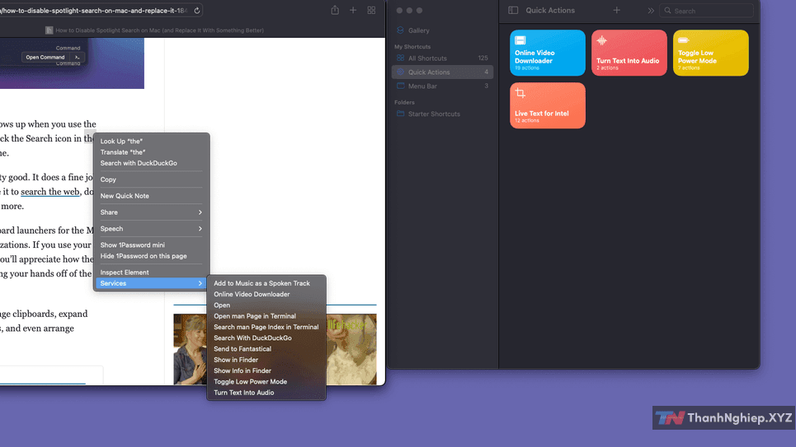
Task: Expand Shortcuts toolbar overflow chevrons
Action: [651, 11]
